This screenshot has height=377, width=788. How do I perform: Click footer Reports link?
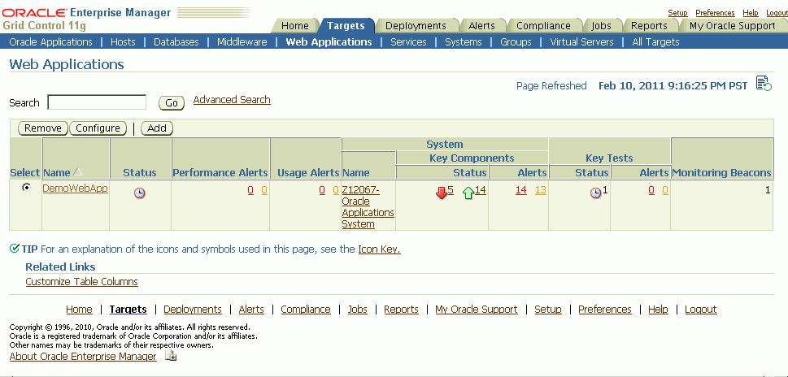[401, 310]
